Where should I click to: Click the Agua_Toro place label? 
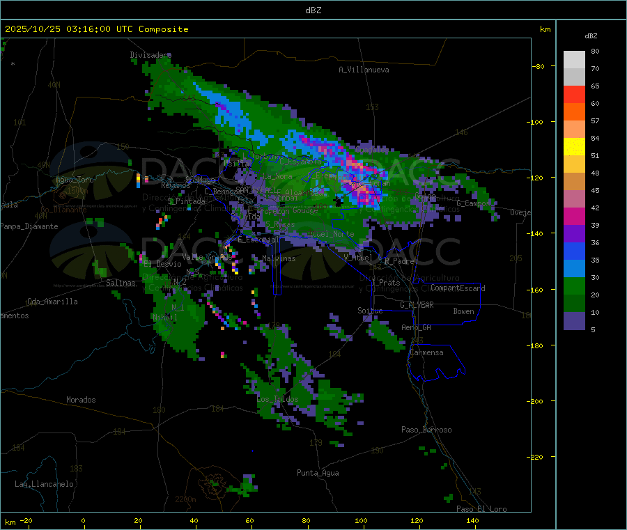(x=75, y=180)
